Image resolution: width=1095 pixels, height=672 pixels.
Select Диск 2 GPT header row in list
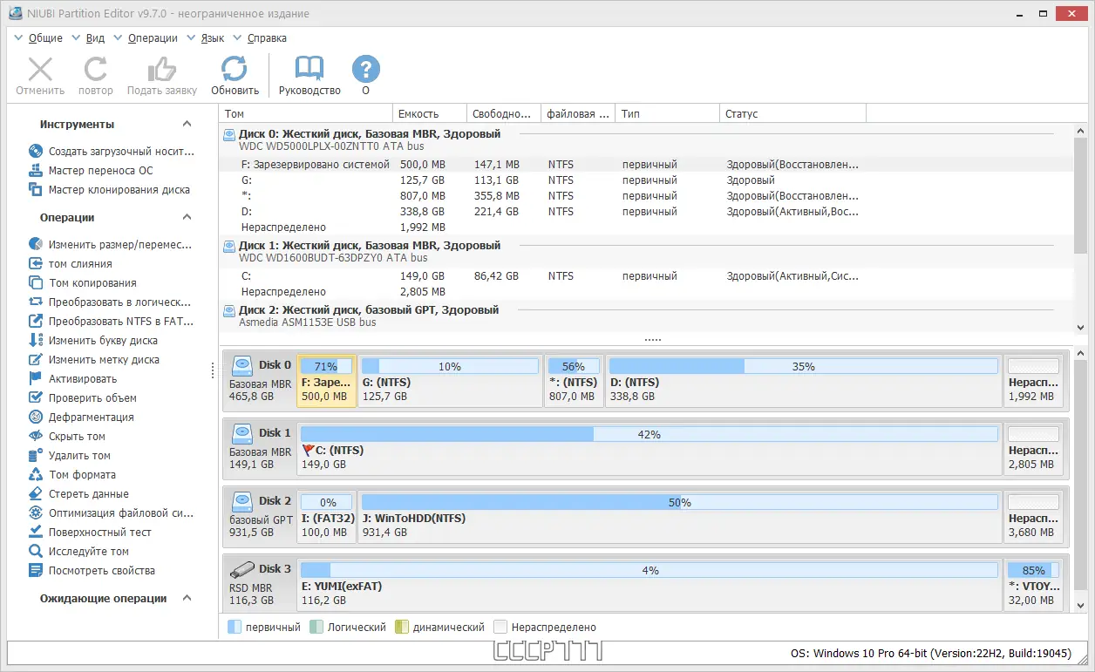(x=646, y=316)
